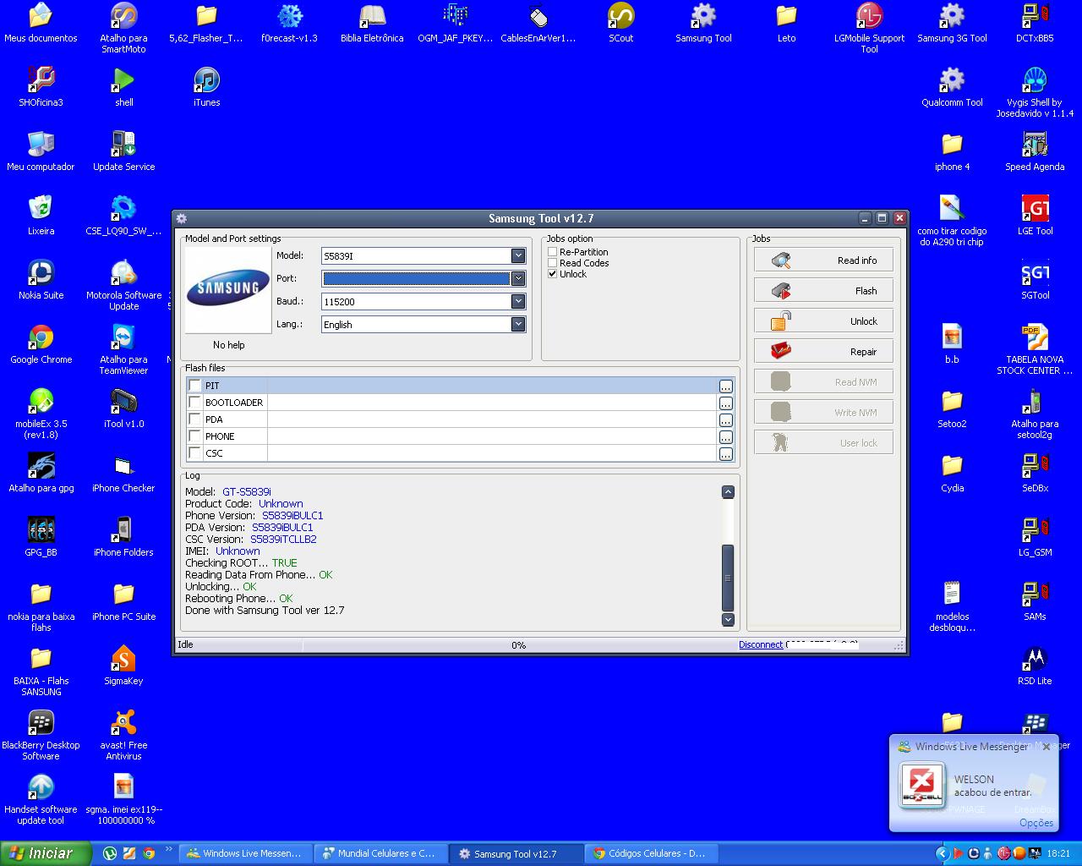The width and height of the screenshot is (1082, 866).
Task: Click the Repair job button
Action: point(823,351)
